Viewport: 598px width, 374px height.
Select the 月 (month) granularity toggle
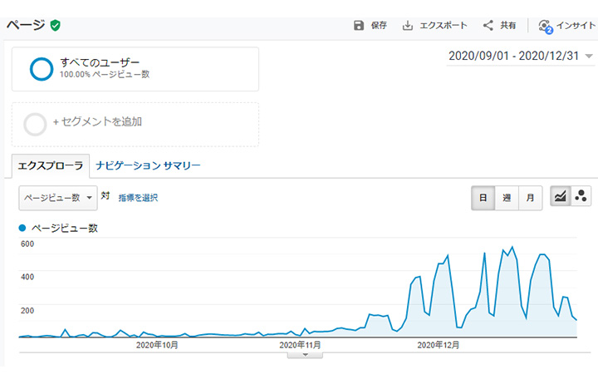tap(530, 198)
